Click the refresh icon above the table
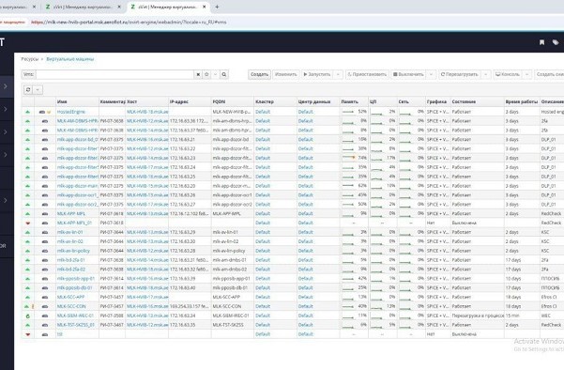564x370 pixels. click(28, 89)
